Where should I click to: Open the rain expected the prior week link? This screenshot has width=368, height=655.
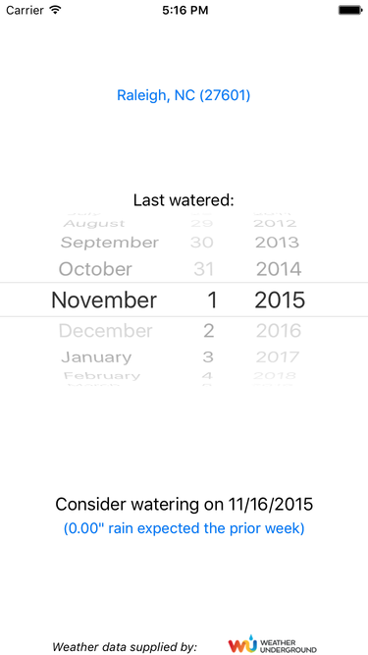coord(184,528)
